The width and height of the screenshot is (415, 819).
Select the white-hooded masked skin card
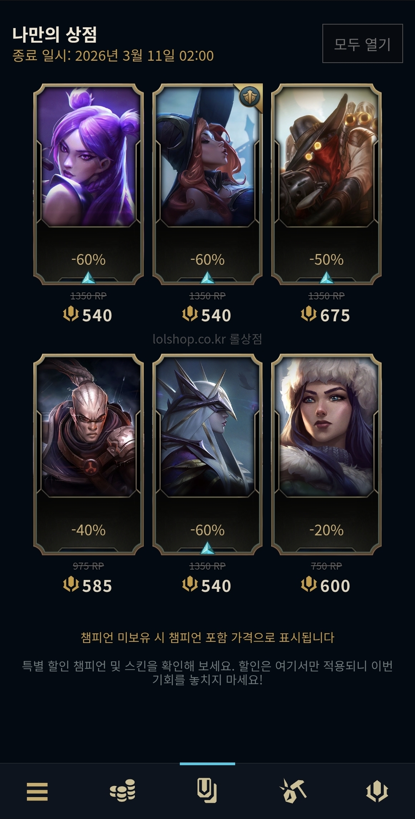tap(207, 454)
